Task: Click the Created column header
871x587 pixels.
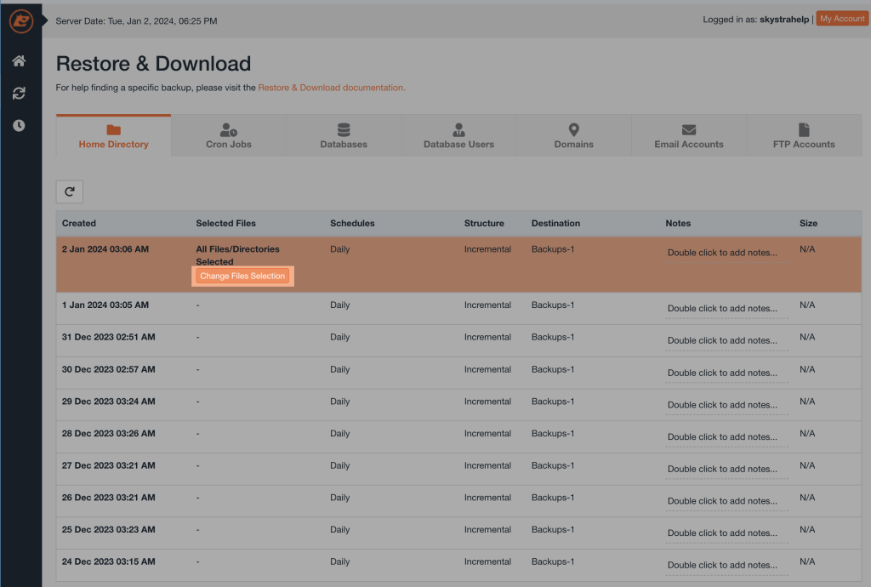Action: tap(79, 224)
